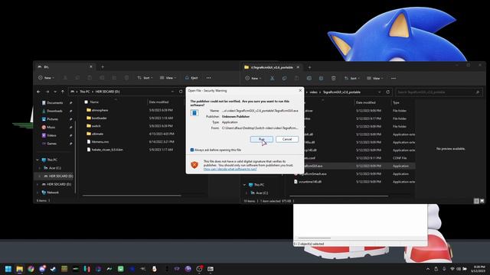The width and height of the screenshot is (490, 275).
Task: Click the D:\ window horizontal scrollbar
Action: tap(132, 196)
